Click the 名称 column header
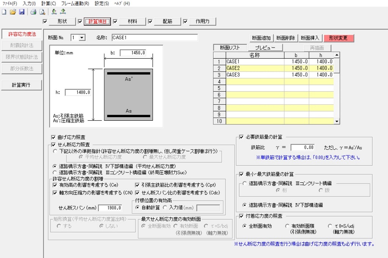The width and height of the screenshot is (388, 258). [x=255, y=55]
